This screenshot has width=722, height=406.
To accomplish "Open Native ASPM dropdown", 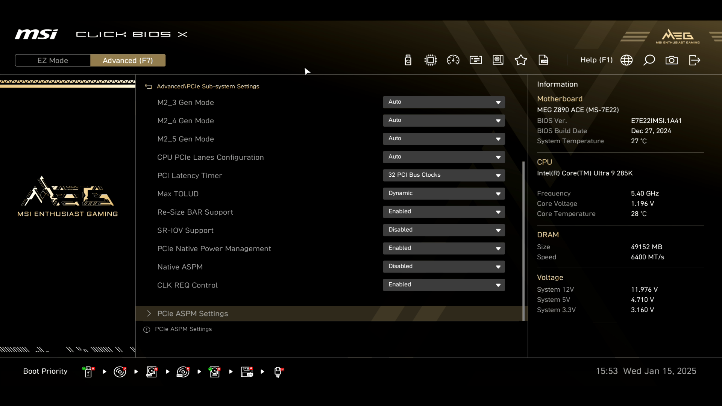I will coord(444,267).
